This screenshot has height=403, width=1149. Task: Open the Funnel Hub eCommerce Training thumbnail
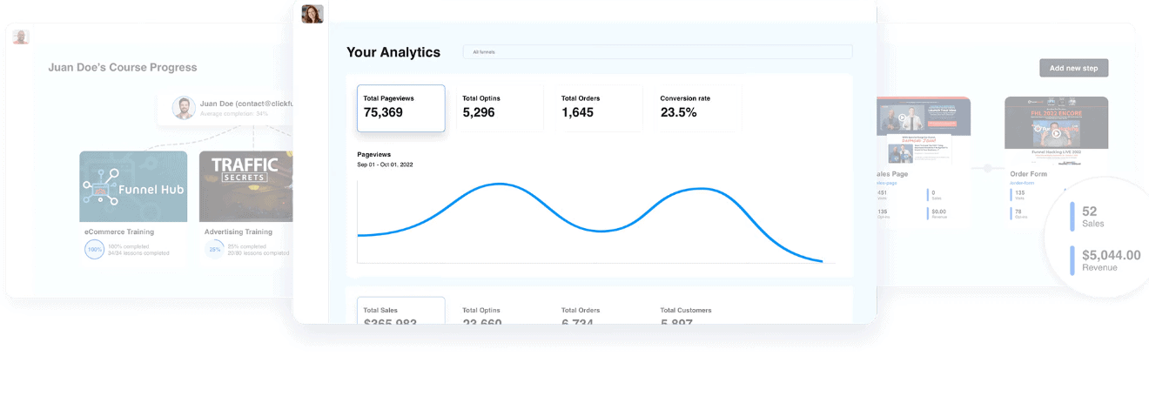click(x=133, y=186)
